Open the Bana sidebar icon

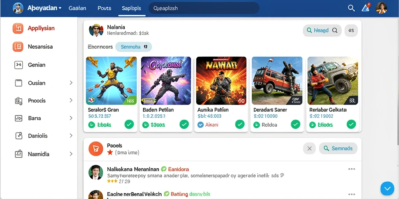click(x=19, y=118)
